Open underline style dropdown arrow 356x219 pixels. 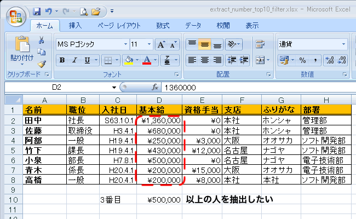pyautogui.click(x=96, y=60)
